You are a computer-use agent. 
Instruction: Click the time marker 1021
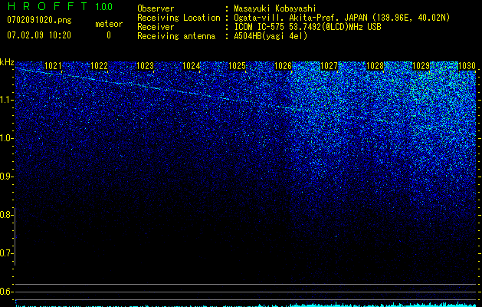click(x=53, y=66)
